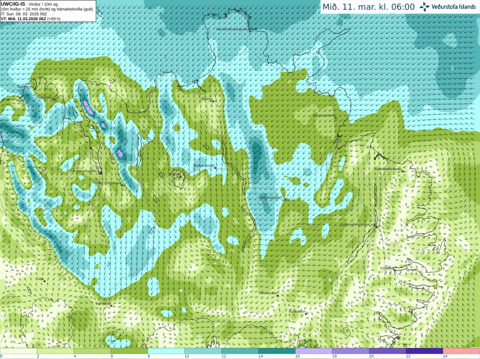Click the Vatnsskarð eystra station label

tap(388, 169)
